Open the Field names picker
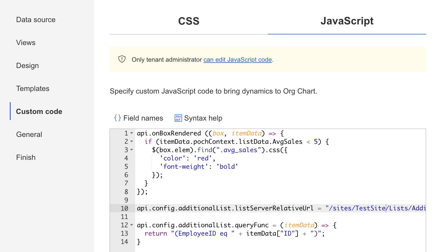Viewport: 439px width, 252px height. pos(138,118)
